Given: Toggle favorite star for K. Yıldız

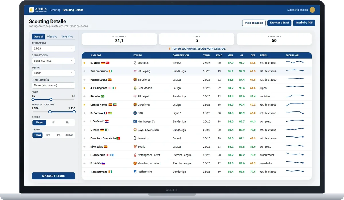Looking at the screenshot, I should [x=84, y=63].
